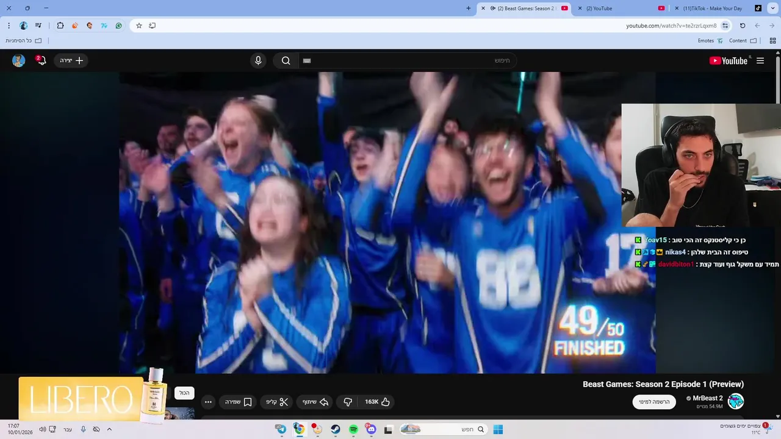Open the YouTube hamburger guide menu

click(x=760, y=60)
